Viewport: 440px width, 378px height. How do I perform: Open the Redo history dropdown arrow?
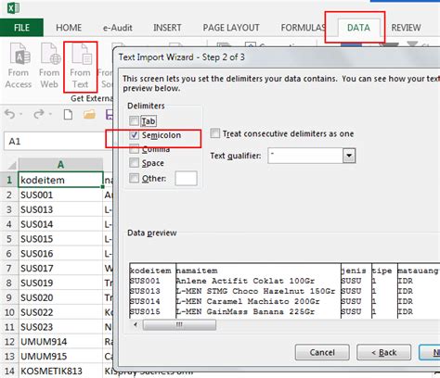(x=50, y=114)
